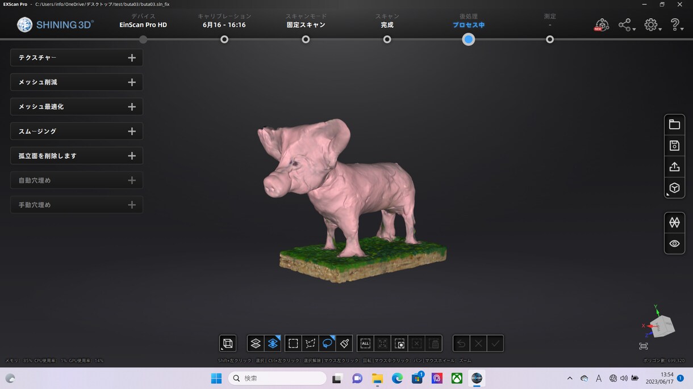
Task: Open Task View on the taskbar
Action: coord(337,378)
